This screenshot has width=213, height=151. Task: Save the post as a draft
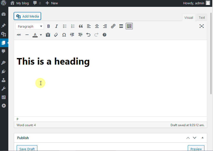[27, 149]
